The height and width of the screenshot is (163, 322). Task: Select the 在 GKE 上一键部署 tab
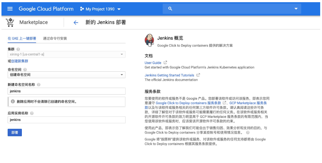22,38
